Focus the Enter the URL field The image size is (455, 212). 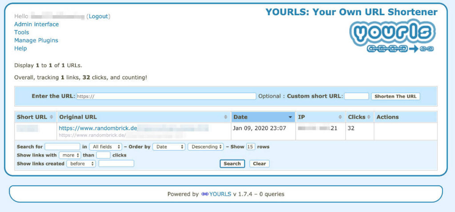click(x=166, y=96)
